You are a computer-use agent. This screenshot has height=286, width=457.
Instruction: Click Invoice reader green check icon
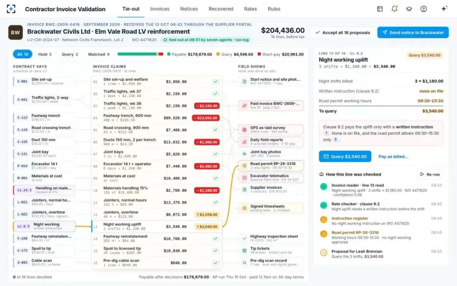pos(324,186)
